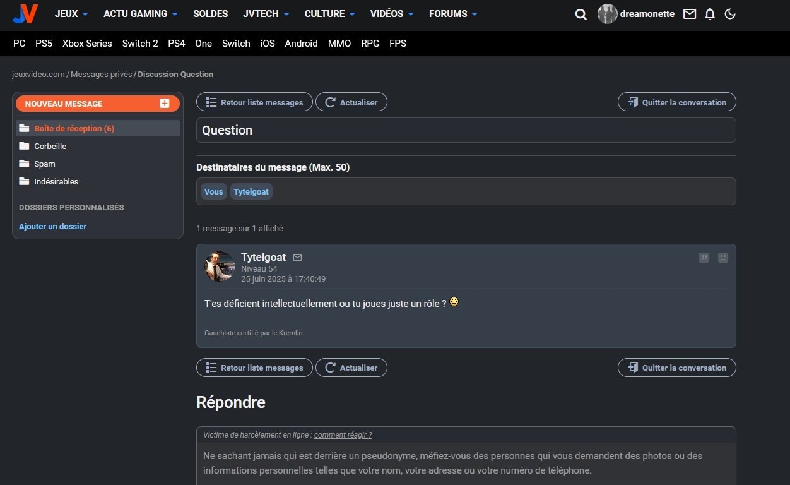
Task: Click the Question subject field
Action: click(466, 130)
